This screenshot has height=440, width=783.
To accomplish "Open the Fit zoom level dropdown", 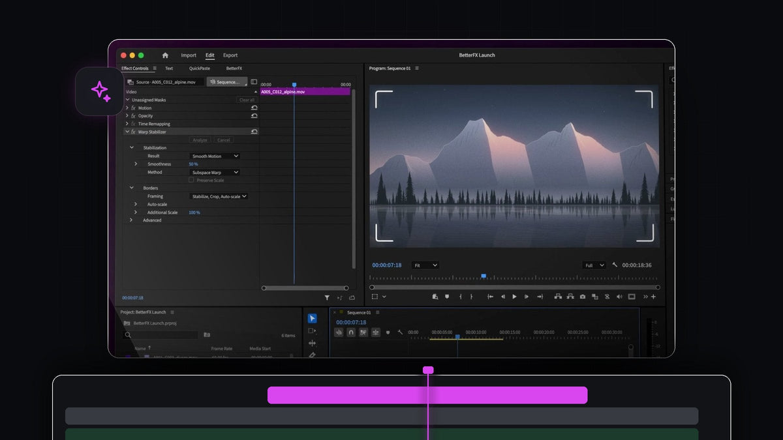I will point(425,265).
